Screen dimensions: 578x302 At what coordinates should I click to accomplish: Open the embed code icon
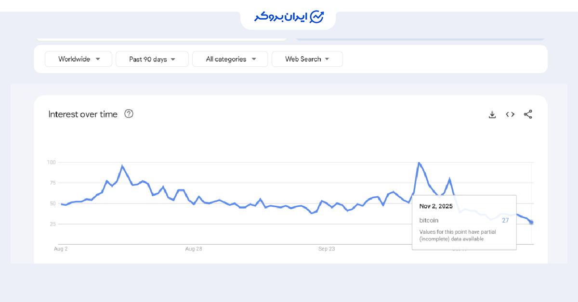click(x=510, y=114)
